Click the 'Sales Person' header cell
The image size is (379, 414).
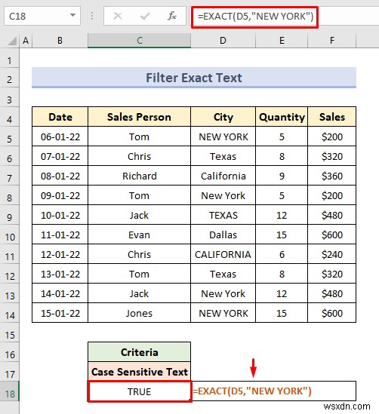pos(139,117)
